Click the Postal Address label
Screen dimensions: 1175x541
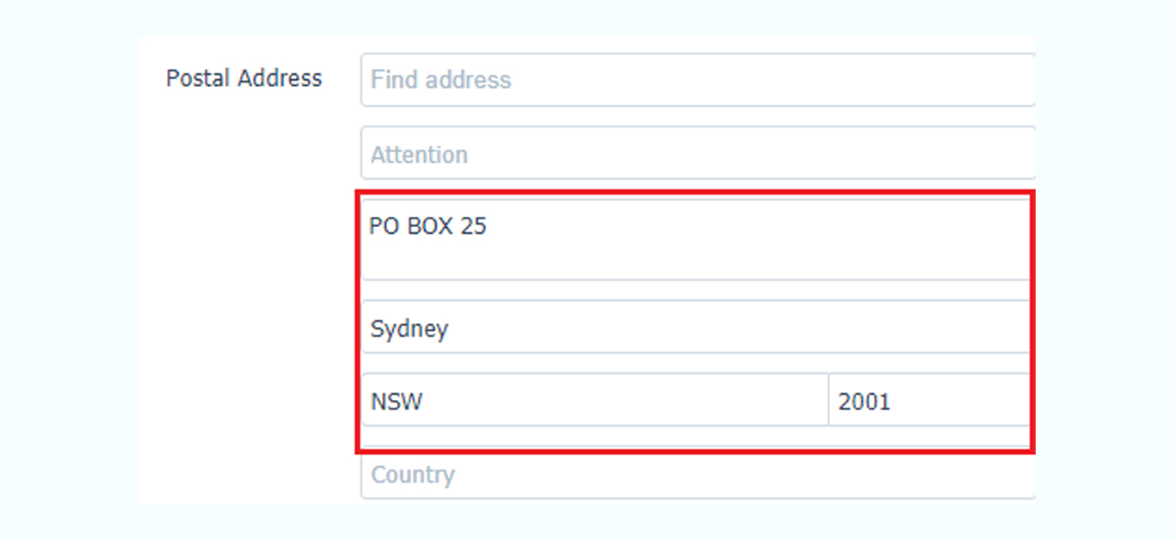(244, 78)
